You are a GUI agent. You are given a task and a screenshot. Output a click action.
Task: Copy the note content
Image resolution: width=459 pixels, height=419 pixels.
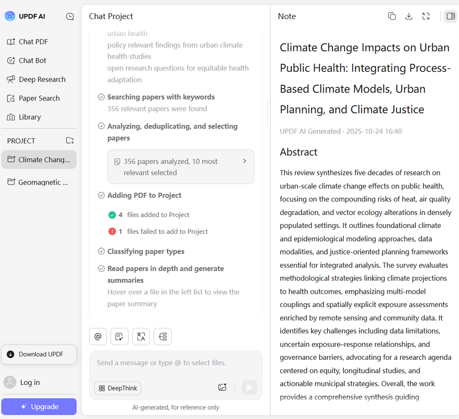click(x=392, y=16)
